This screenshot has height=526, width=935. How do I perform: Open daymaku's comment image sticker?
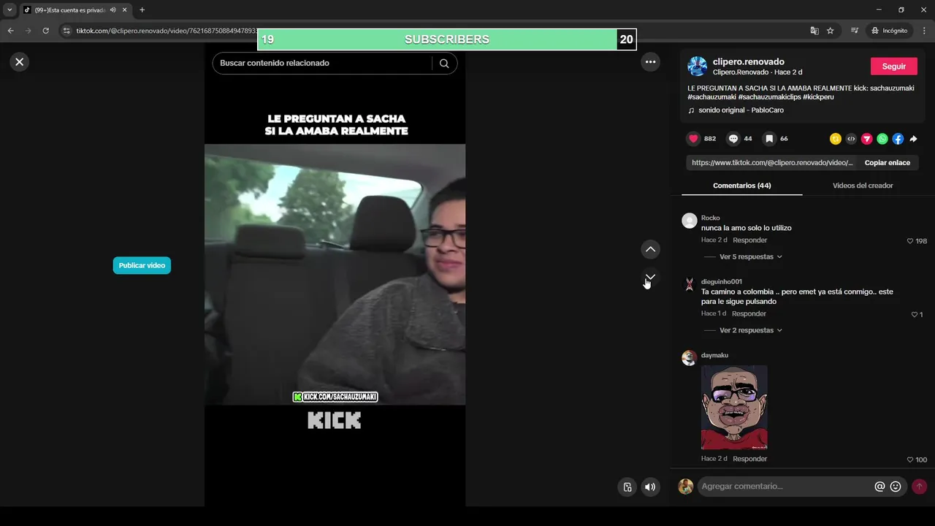734,408
